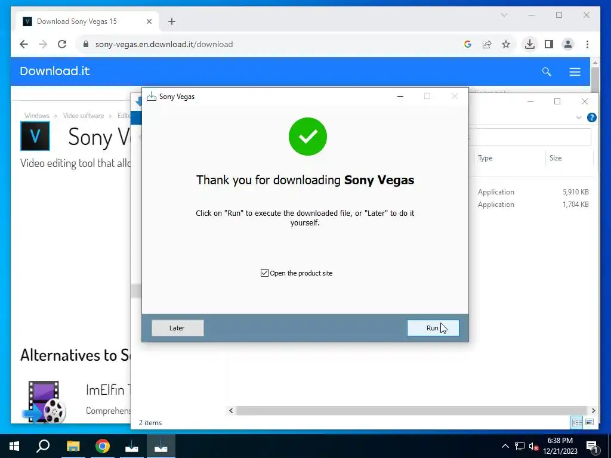Open search on Download.it header

(x=547, y=72)
